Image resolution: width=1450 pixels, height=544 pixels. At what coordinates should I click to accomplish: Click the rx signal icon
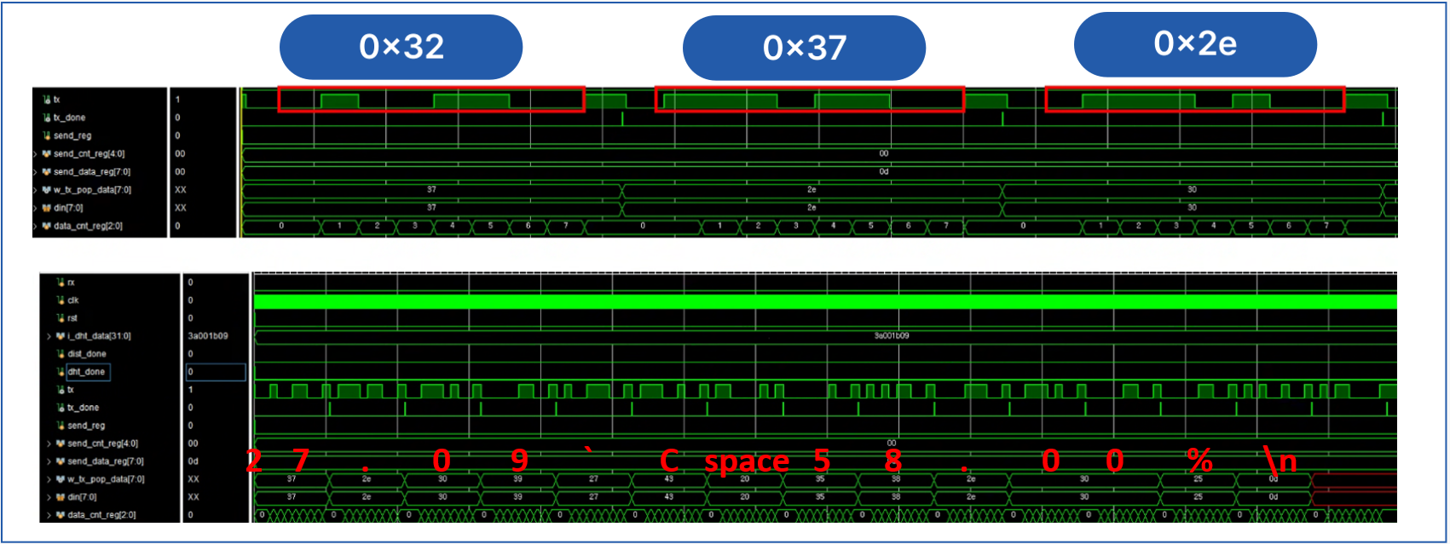coord(61,283)
